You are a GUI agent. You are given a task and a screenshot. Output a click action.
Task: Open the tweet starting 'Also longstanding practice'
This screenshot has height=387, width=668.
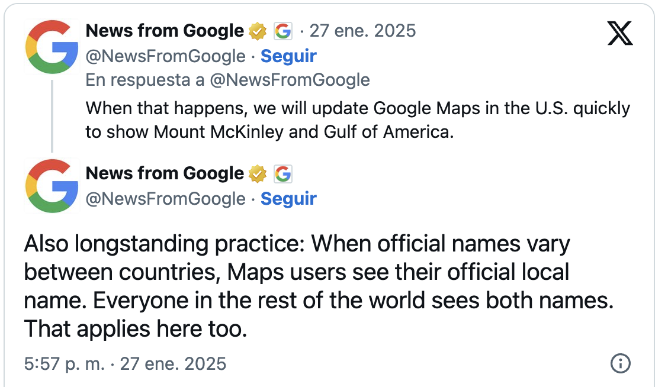[319, 286]
